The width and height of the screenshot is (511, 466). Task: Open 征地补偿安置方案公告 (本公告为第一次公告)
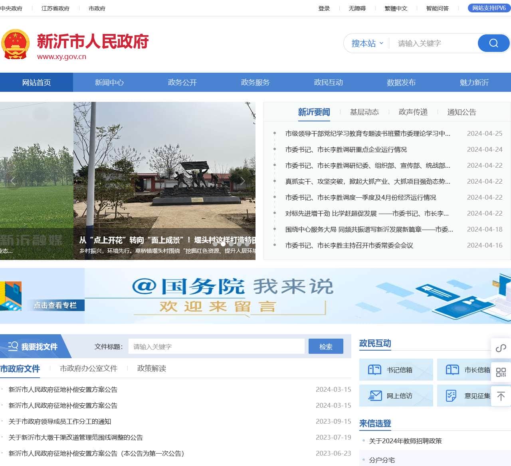(97, 453)
